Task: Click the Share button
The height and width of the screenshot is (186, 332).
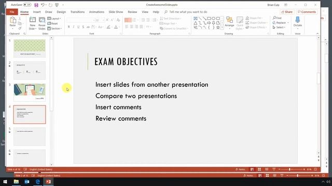Action: (287, 12)
